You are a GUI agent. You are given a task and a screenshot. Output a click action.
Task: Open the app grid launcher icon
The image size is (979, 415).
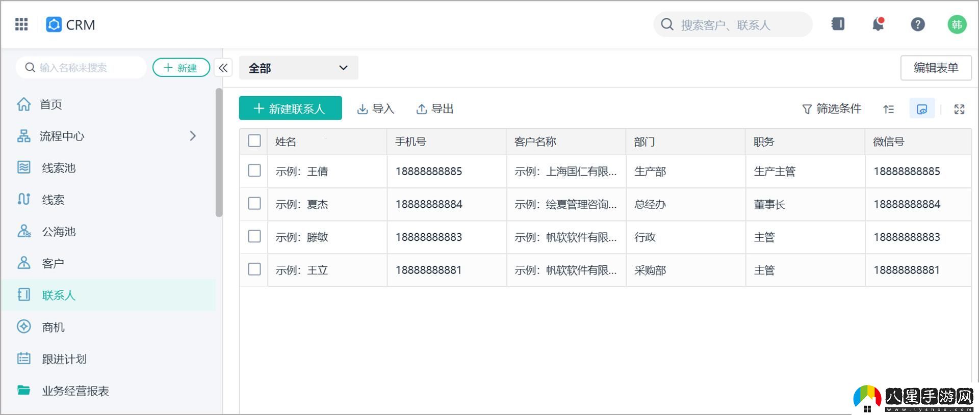point(21,24)
